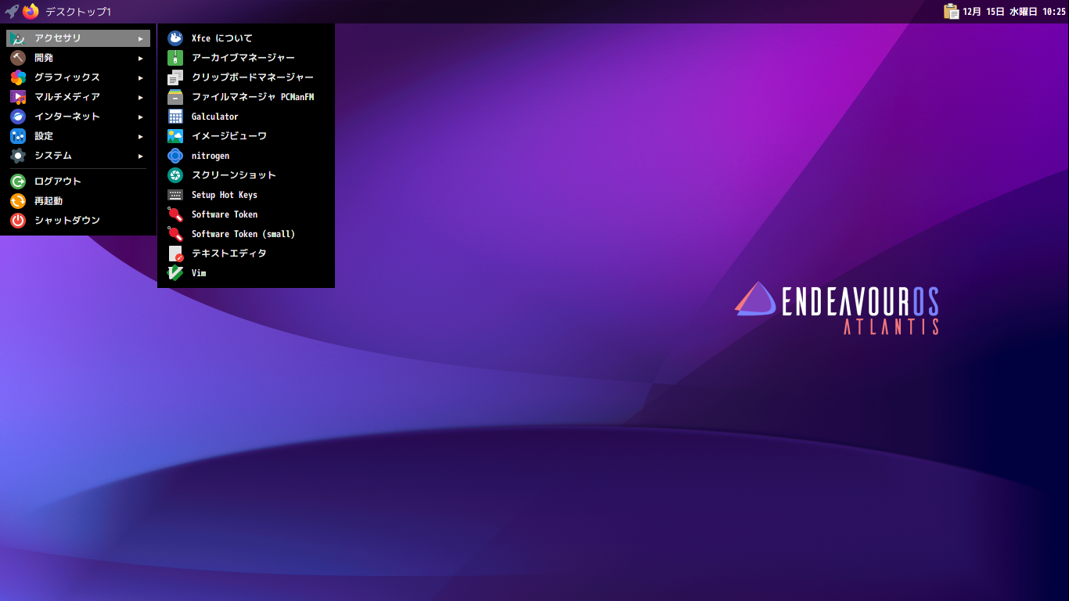This screenshot has width=1069, height=601.
Task: Expand submenu arrow next to マルチメディア
Action: (x=141, y=97)
